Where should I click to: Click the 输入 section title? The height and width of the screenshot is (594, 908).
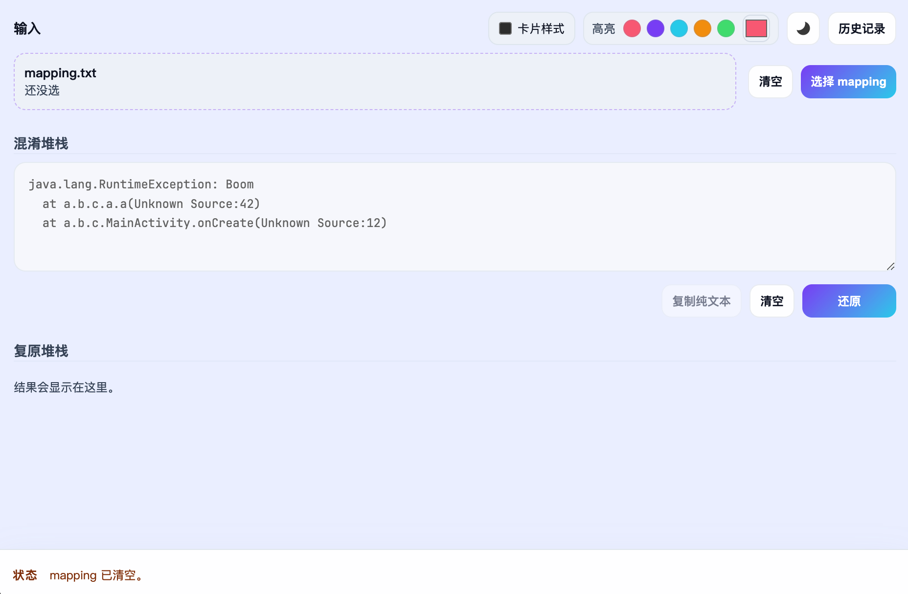tap(27, 28)
